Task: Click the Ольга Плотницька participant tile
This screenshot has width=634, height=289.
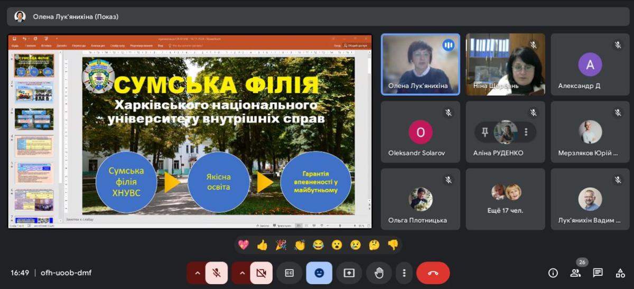Action: tap(421, 199)
